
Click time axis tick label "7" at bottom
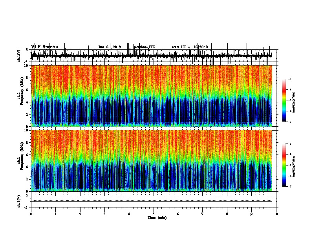pyautogui.click(x=203, y=214)
